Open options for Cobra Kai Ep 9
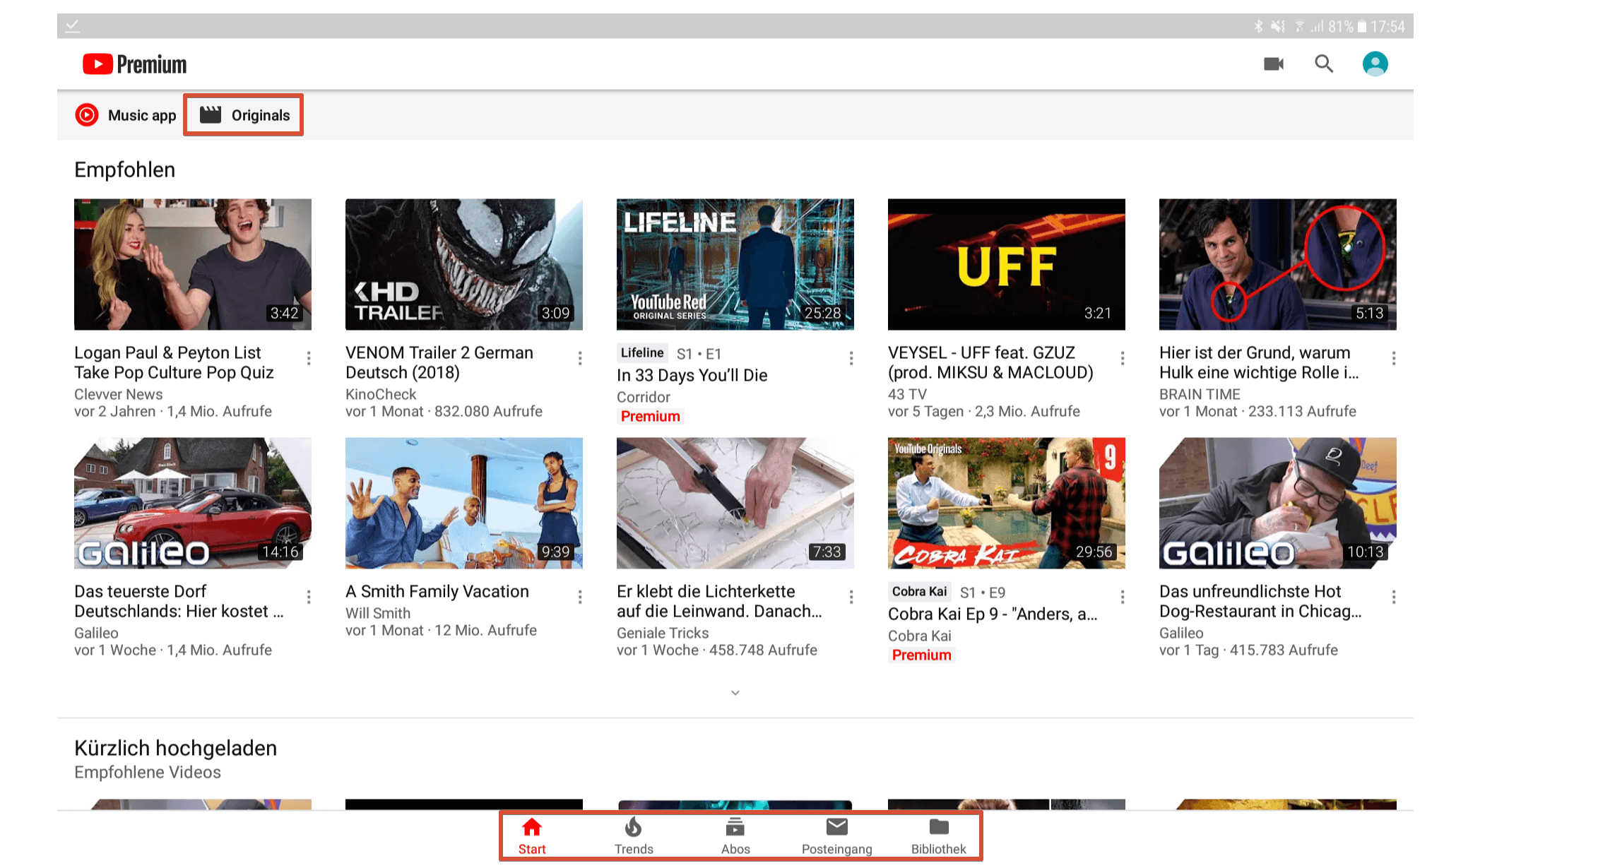 tap(1123, 597)
